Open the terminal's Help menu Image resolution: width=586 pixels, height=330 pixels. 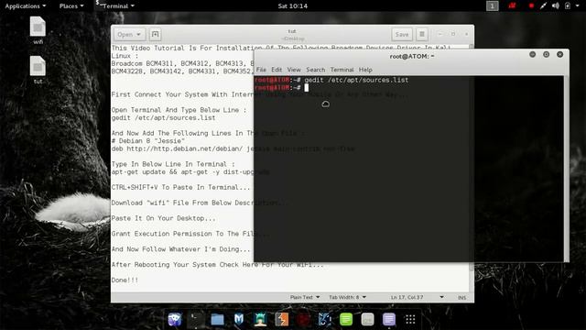(x=365, y=70)
